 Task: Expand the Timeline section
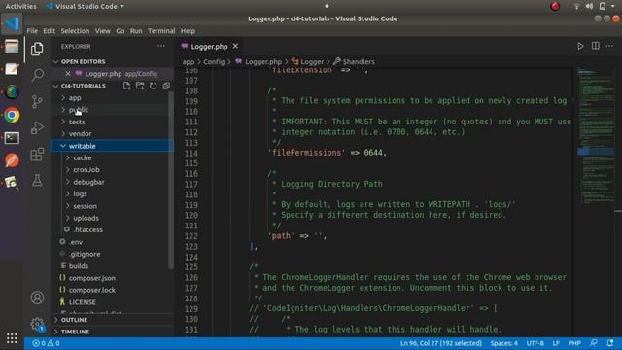[x=113, y=332]
